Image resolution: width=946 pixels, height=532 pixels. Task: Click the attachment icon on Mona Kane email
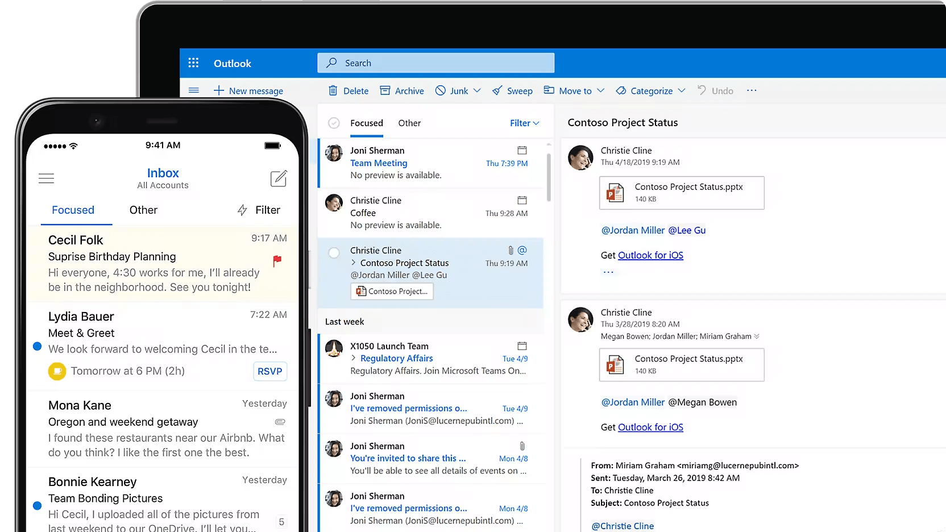point(280,422)
